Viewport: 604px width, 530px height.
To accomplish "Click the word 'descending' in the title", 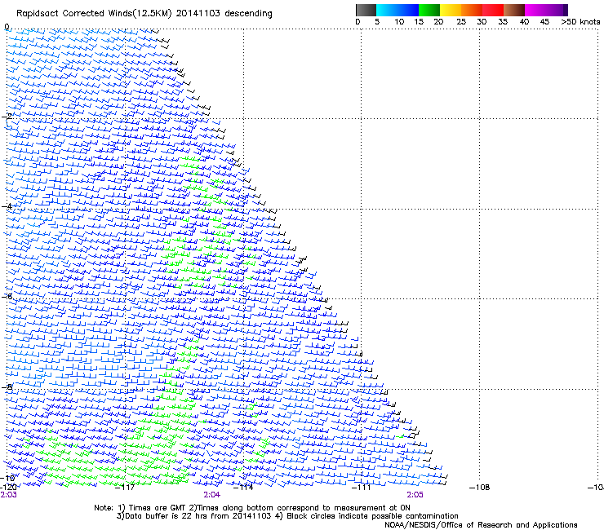I will [x=248, y=14].
